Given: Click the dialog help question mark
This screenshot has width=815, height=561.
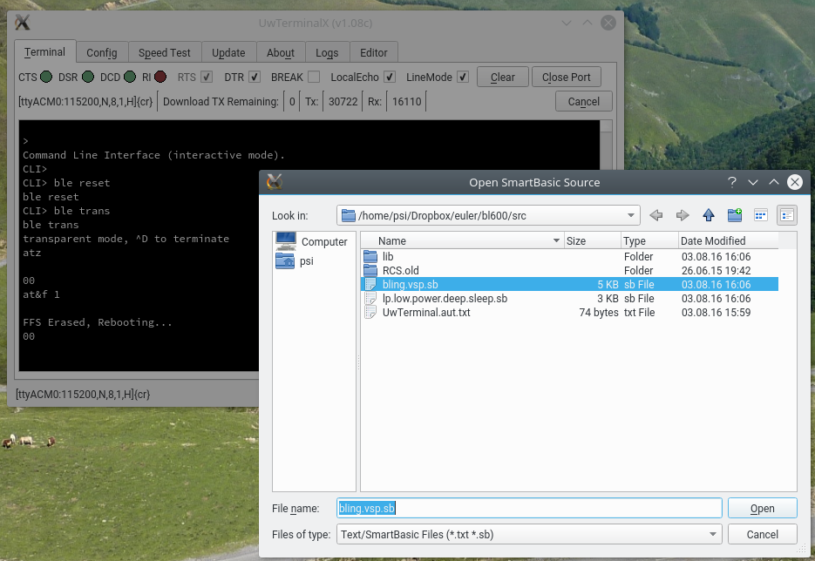Looking at the screenshot, I should (x=732, y=182).
